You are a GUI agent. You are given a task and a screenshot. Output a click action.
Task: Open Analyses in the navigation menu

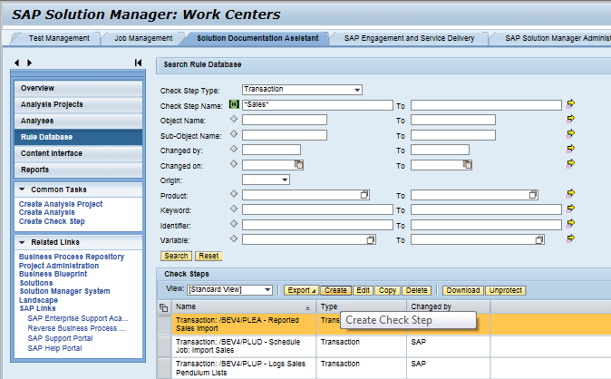pyautogui.click(x=78, y=121)
